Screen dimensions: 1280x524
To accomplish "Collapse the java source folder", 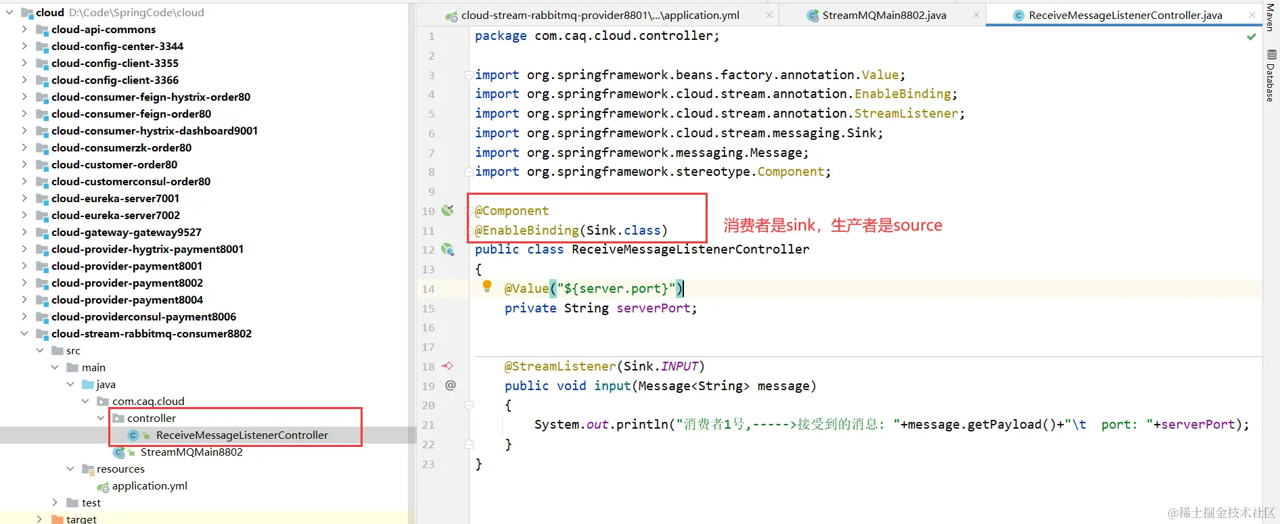I will 70,384.
